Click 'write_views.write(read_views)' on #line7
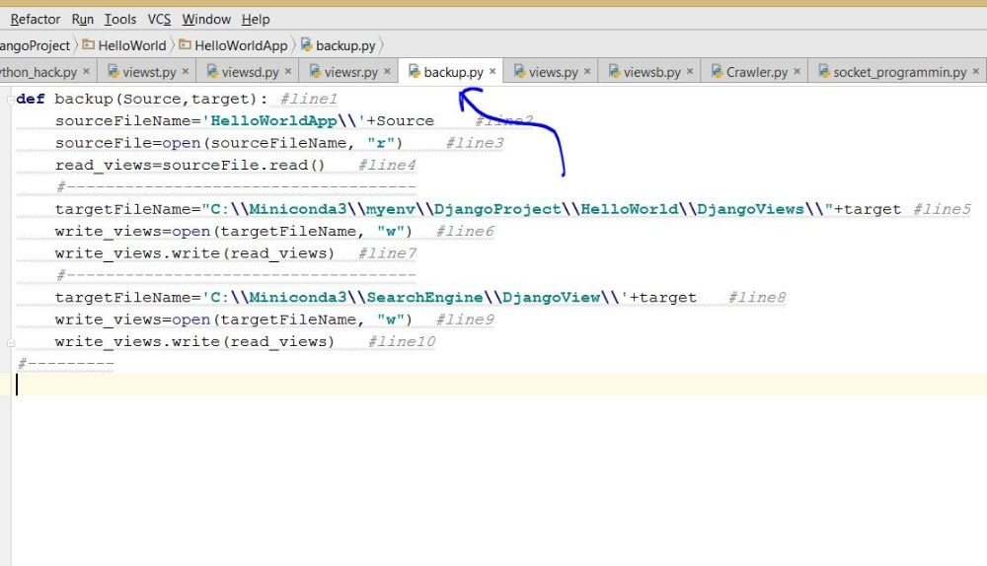The width and height of the screenshot is (987, 566). tap(194, 253)
